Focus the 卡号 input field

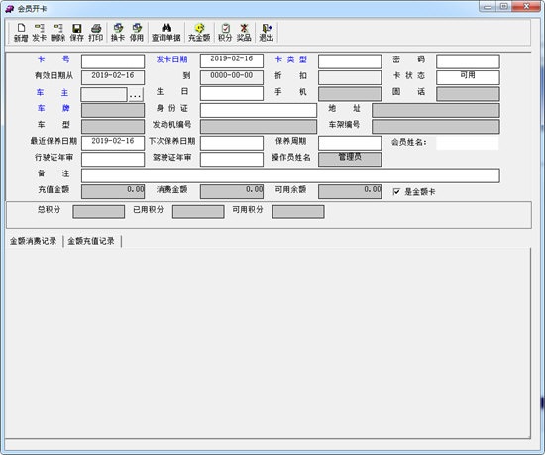coord(113,61)
